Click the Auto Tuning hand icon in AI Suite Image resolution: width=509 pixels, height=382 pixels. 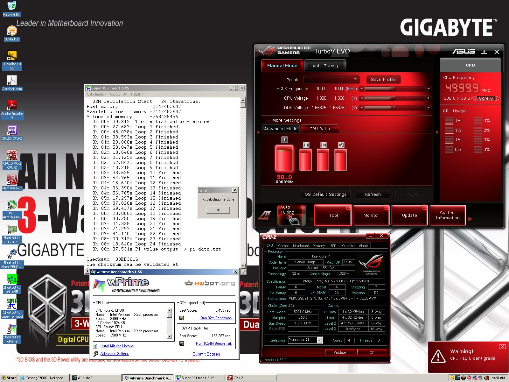pos(291,215)
